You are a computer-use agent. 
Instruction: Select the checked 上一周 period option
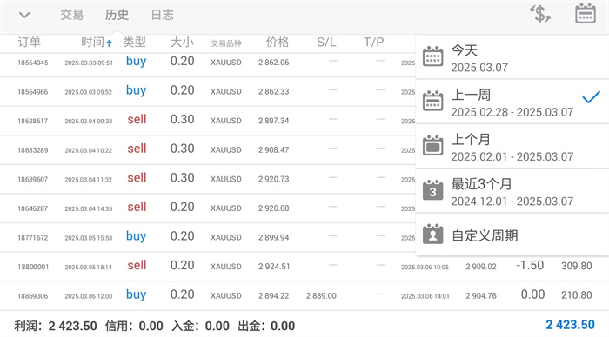point(512,102)
